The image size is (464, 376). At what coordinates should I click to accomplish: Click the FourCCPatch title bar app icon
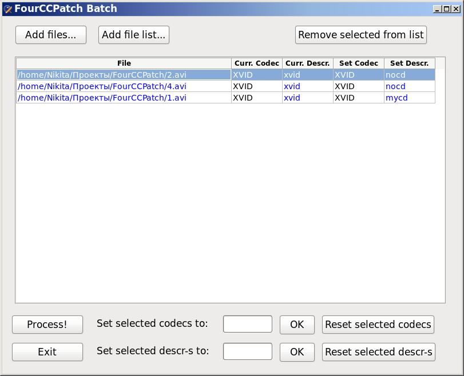(x=8, y=9)
